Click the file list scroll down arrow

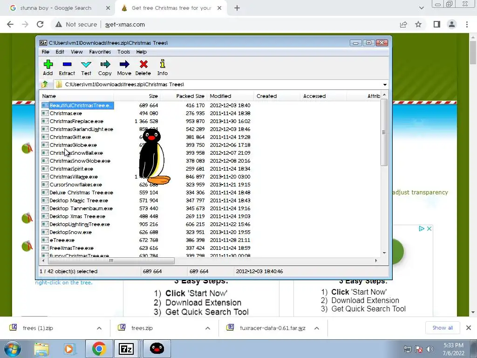coord(384,253)
